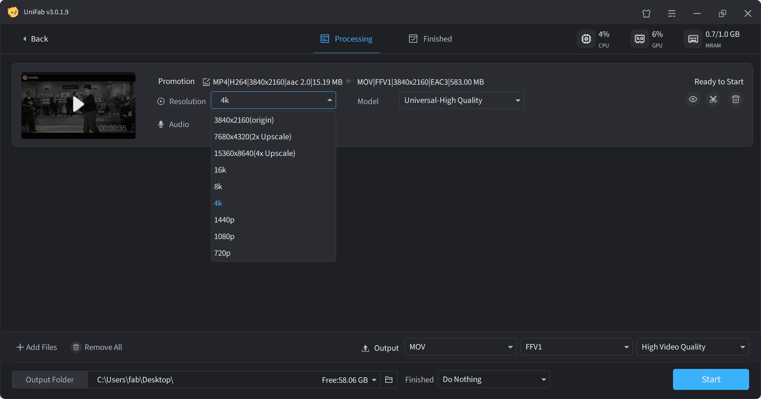Select 8k from resolution list
Viewport: 761px width, 399px height.
[273, 186]
